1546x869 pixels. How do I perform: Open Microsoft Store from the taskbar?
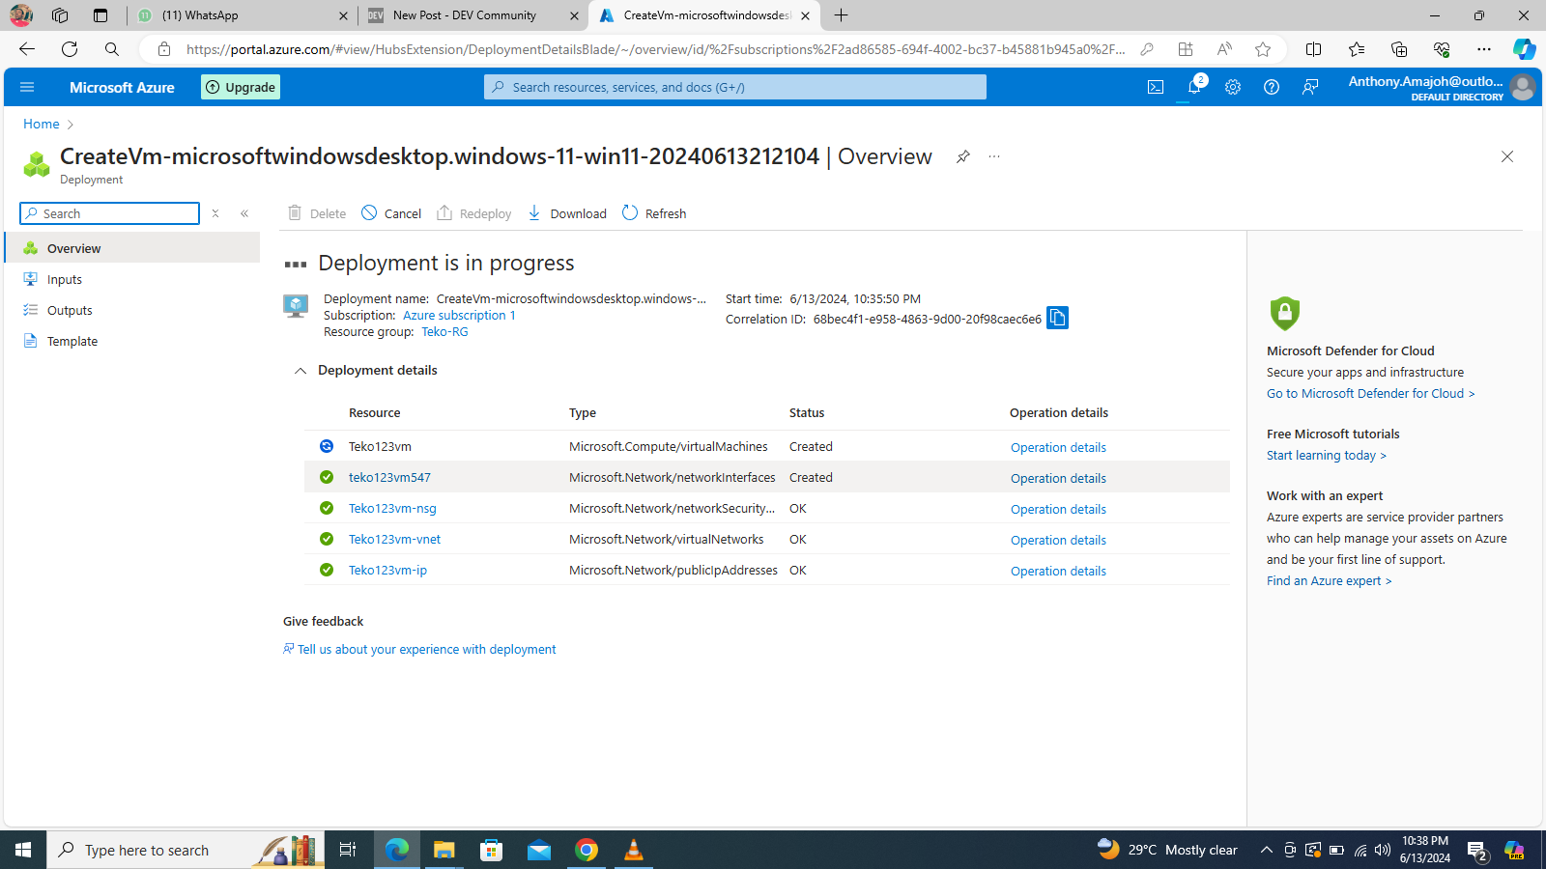492,850
